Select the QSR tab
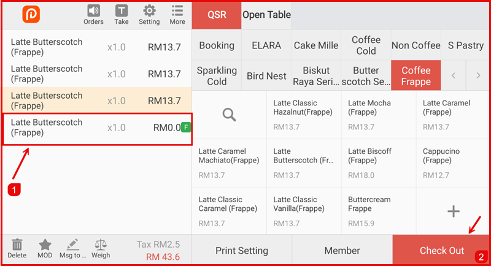 217,15
